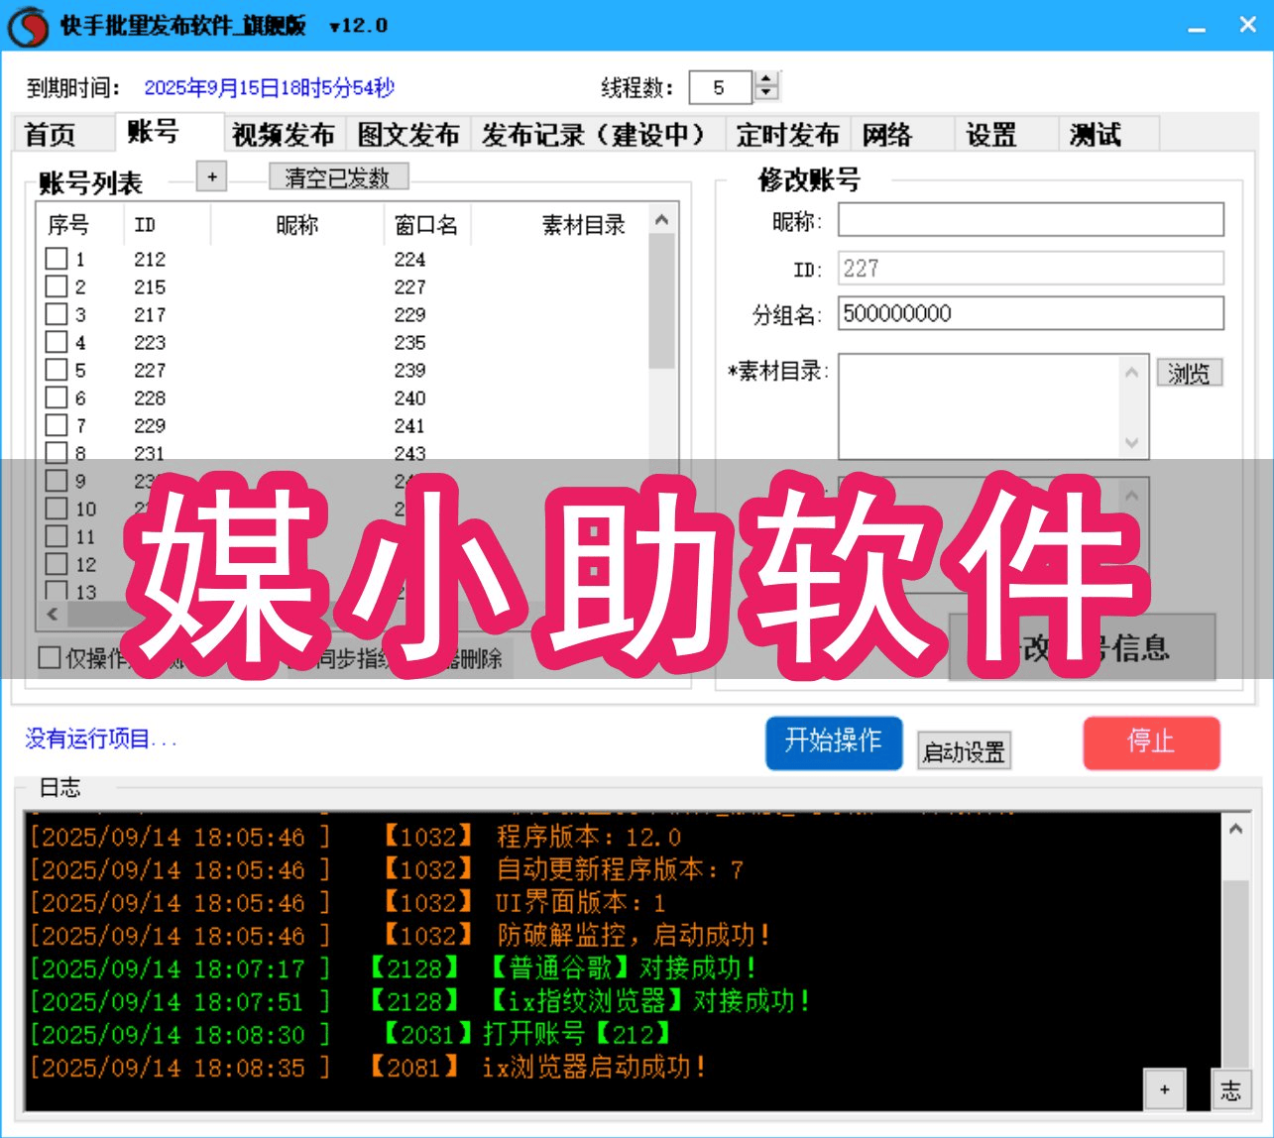Screen dimensions: 1274x1138
Task: Click the log line 防破解监控，启动成功！
Action: point(635,936)
